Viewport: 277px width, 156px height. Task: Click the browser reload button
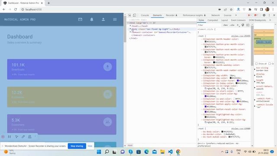click(16, 10)
